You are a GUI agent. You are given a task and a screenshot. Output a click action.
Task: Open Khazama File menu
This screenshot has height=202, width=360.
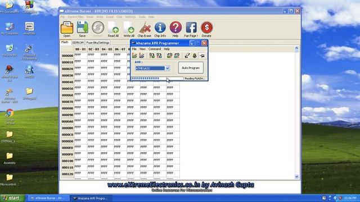[134, 49]
